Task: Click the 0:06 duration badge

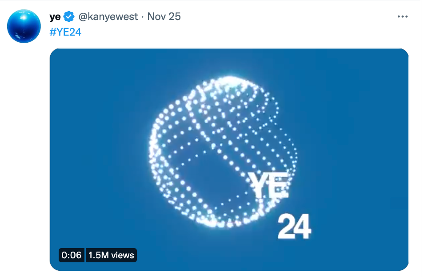Action: click(71, 255)
